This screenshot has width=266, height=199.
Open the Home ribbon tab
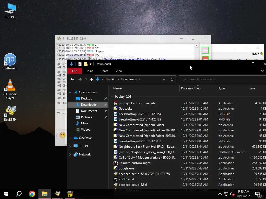point(89,71)
